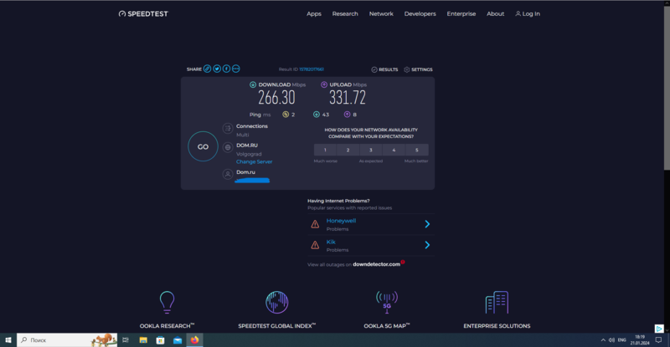
Task: Click the Log In link
Action: [528, 13]
